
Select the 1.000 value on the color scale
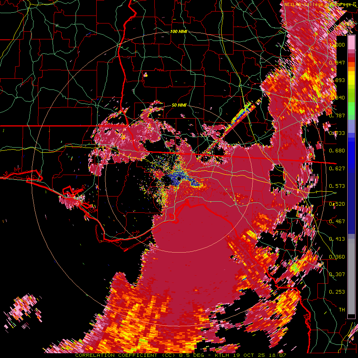pyautogui.click(x=337, y=45)
